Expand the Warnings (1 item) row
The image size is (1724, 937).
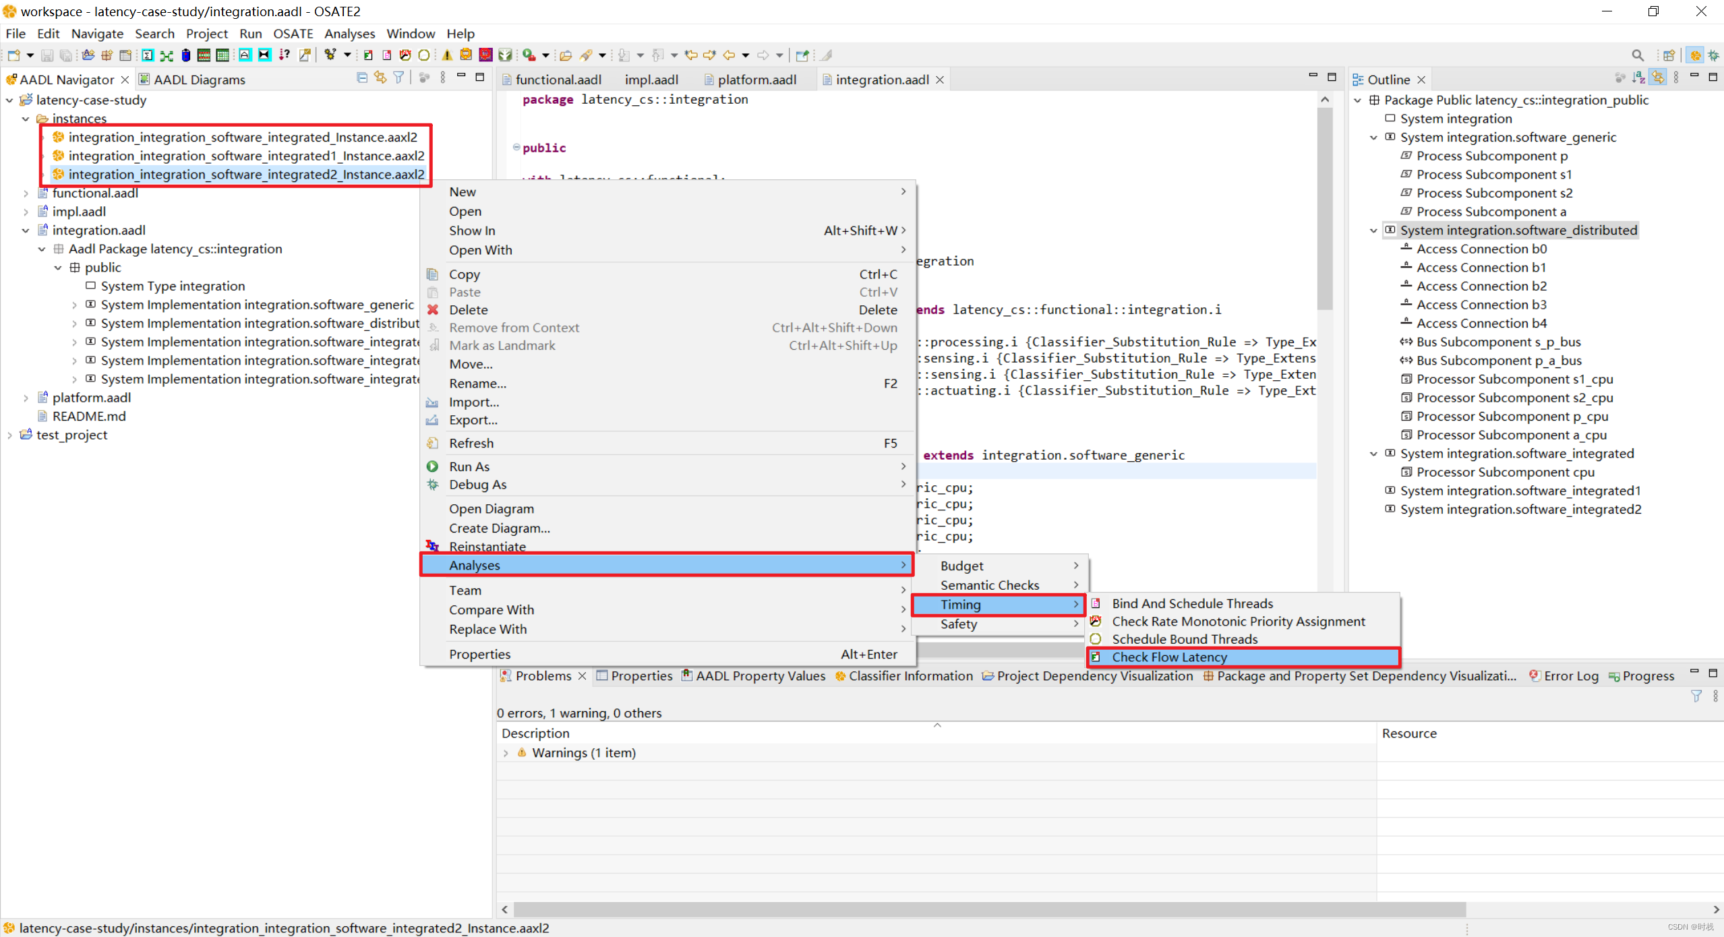(x=506, y=753)
